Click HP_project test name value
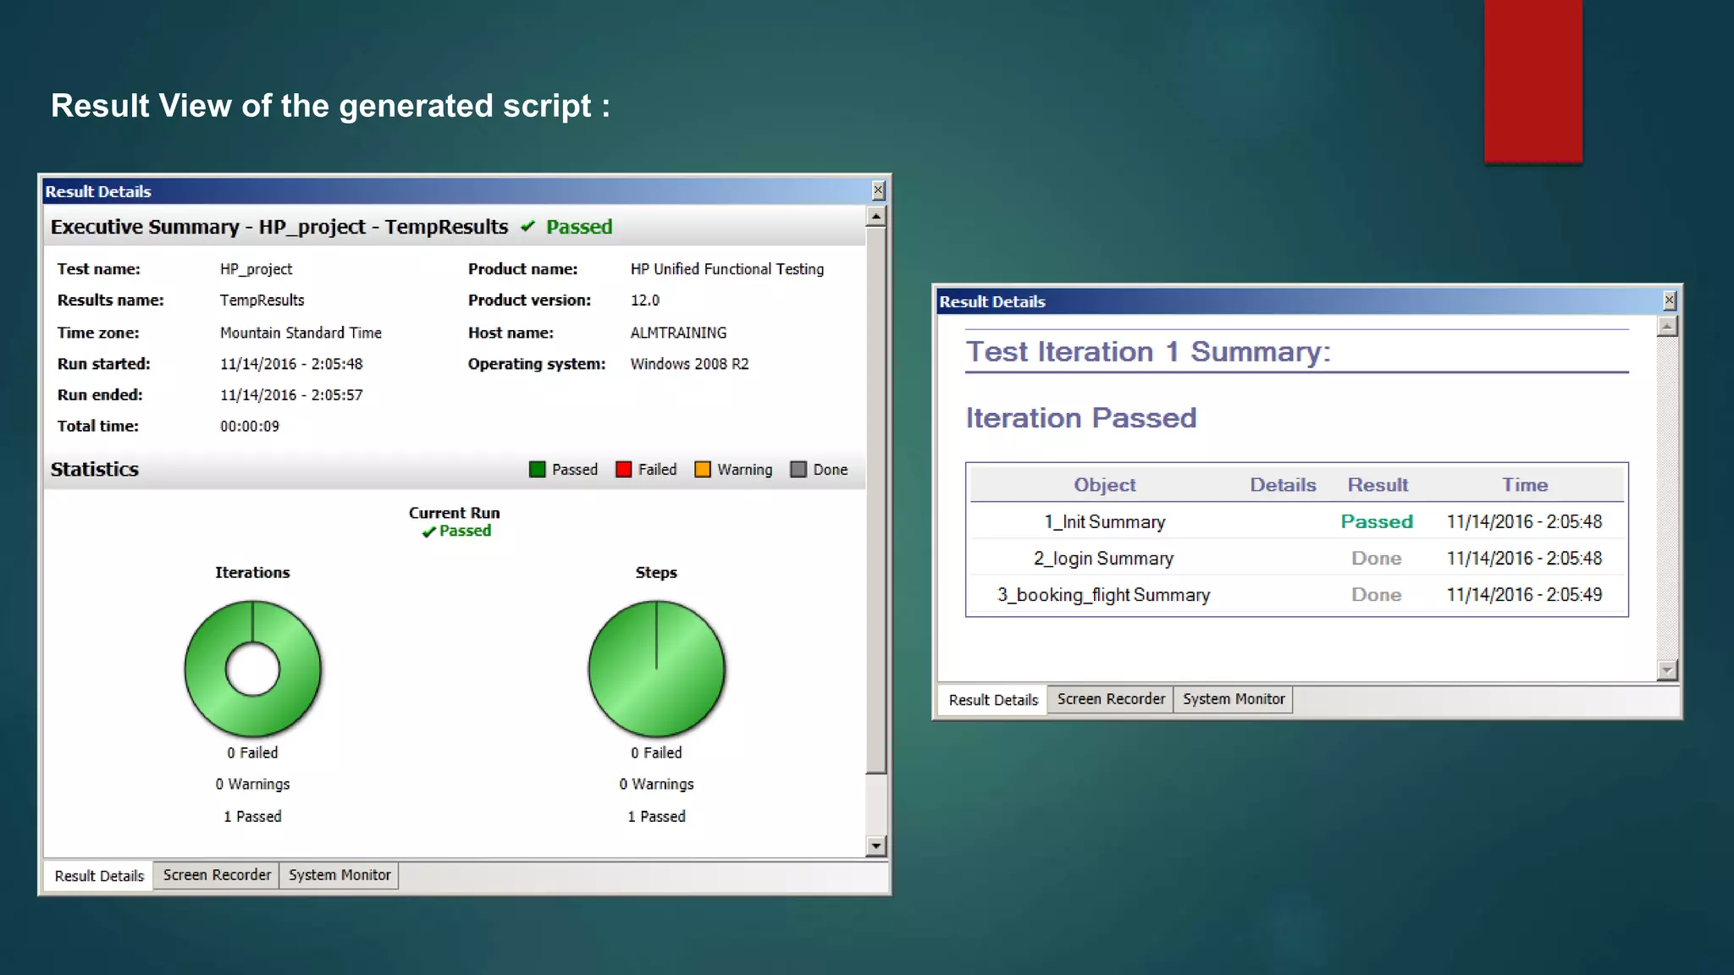The image size is (1734, 975). (256, 269)
